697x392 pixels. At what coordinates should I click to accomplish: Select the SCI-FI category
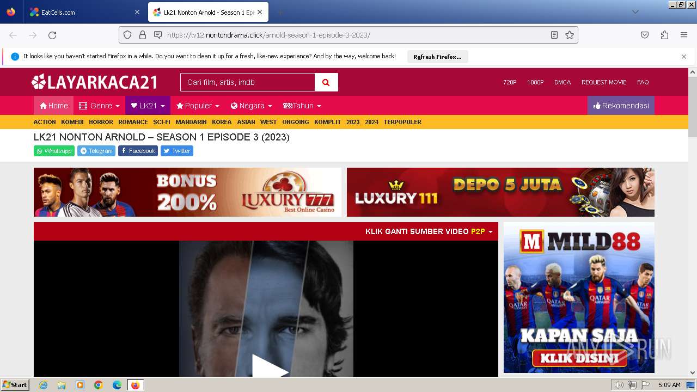click(162, 122)
